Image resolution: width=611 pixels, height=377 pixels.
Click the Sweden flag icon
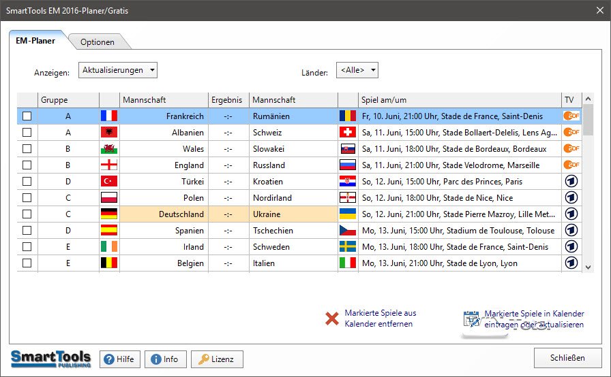348,247
